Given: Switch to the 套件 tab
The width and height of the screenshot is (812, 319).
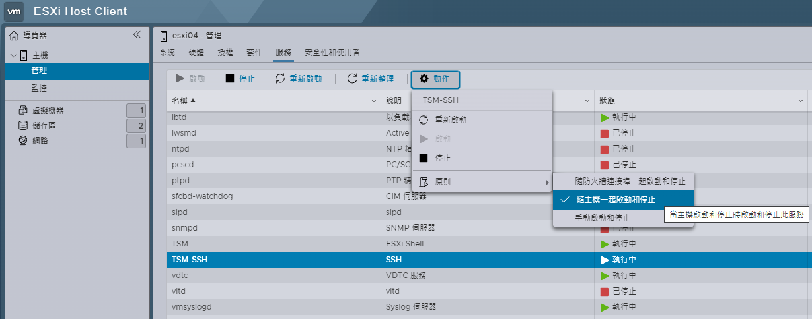Looking at the screenshot, I should [x=254, y=52].
